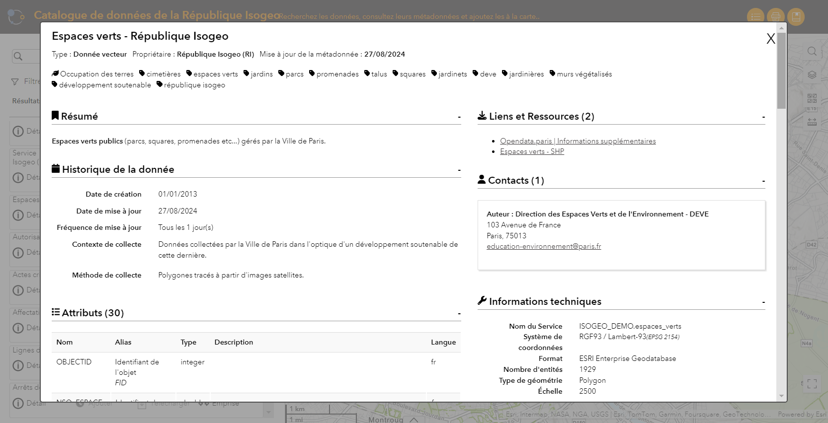
Task: Click the Historique calendar icon
Action: [x=56, y=169]
